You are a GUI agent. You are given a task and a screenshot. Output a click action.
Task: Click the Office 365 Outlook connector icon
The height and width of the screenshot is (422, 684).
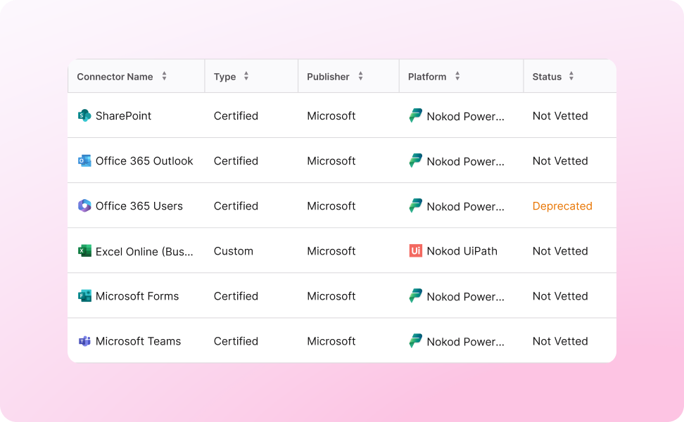point(84,160)
